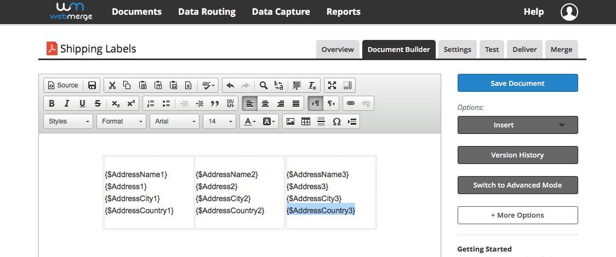This screenshot has width=616, height=257.
Task: Insert a table using the table icon
Action: (306, 121)
